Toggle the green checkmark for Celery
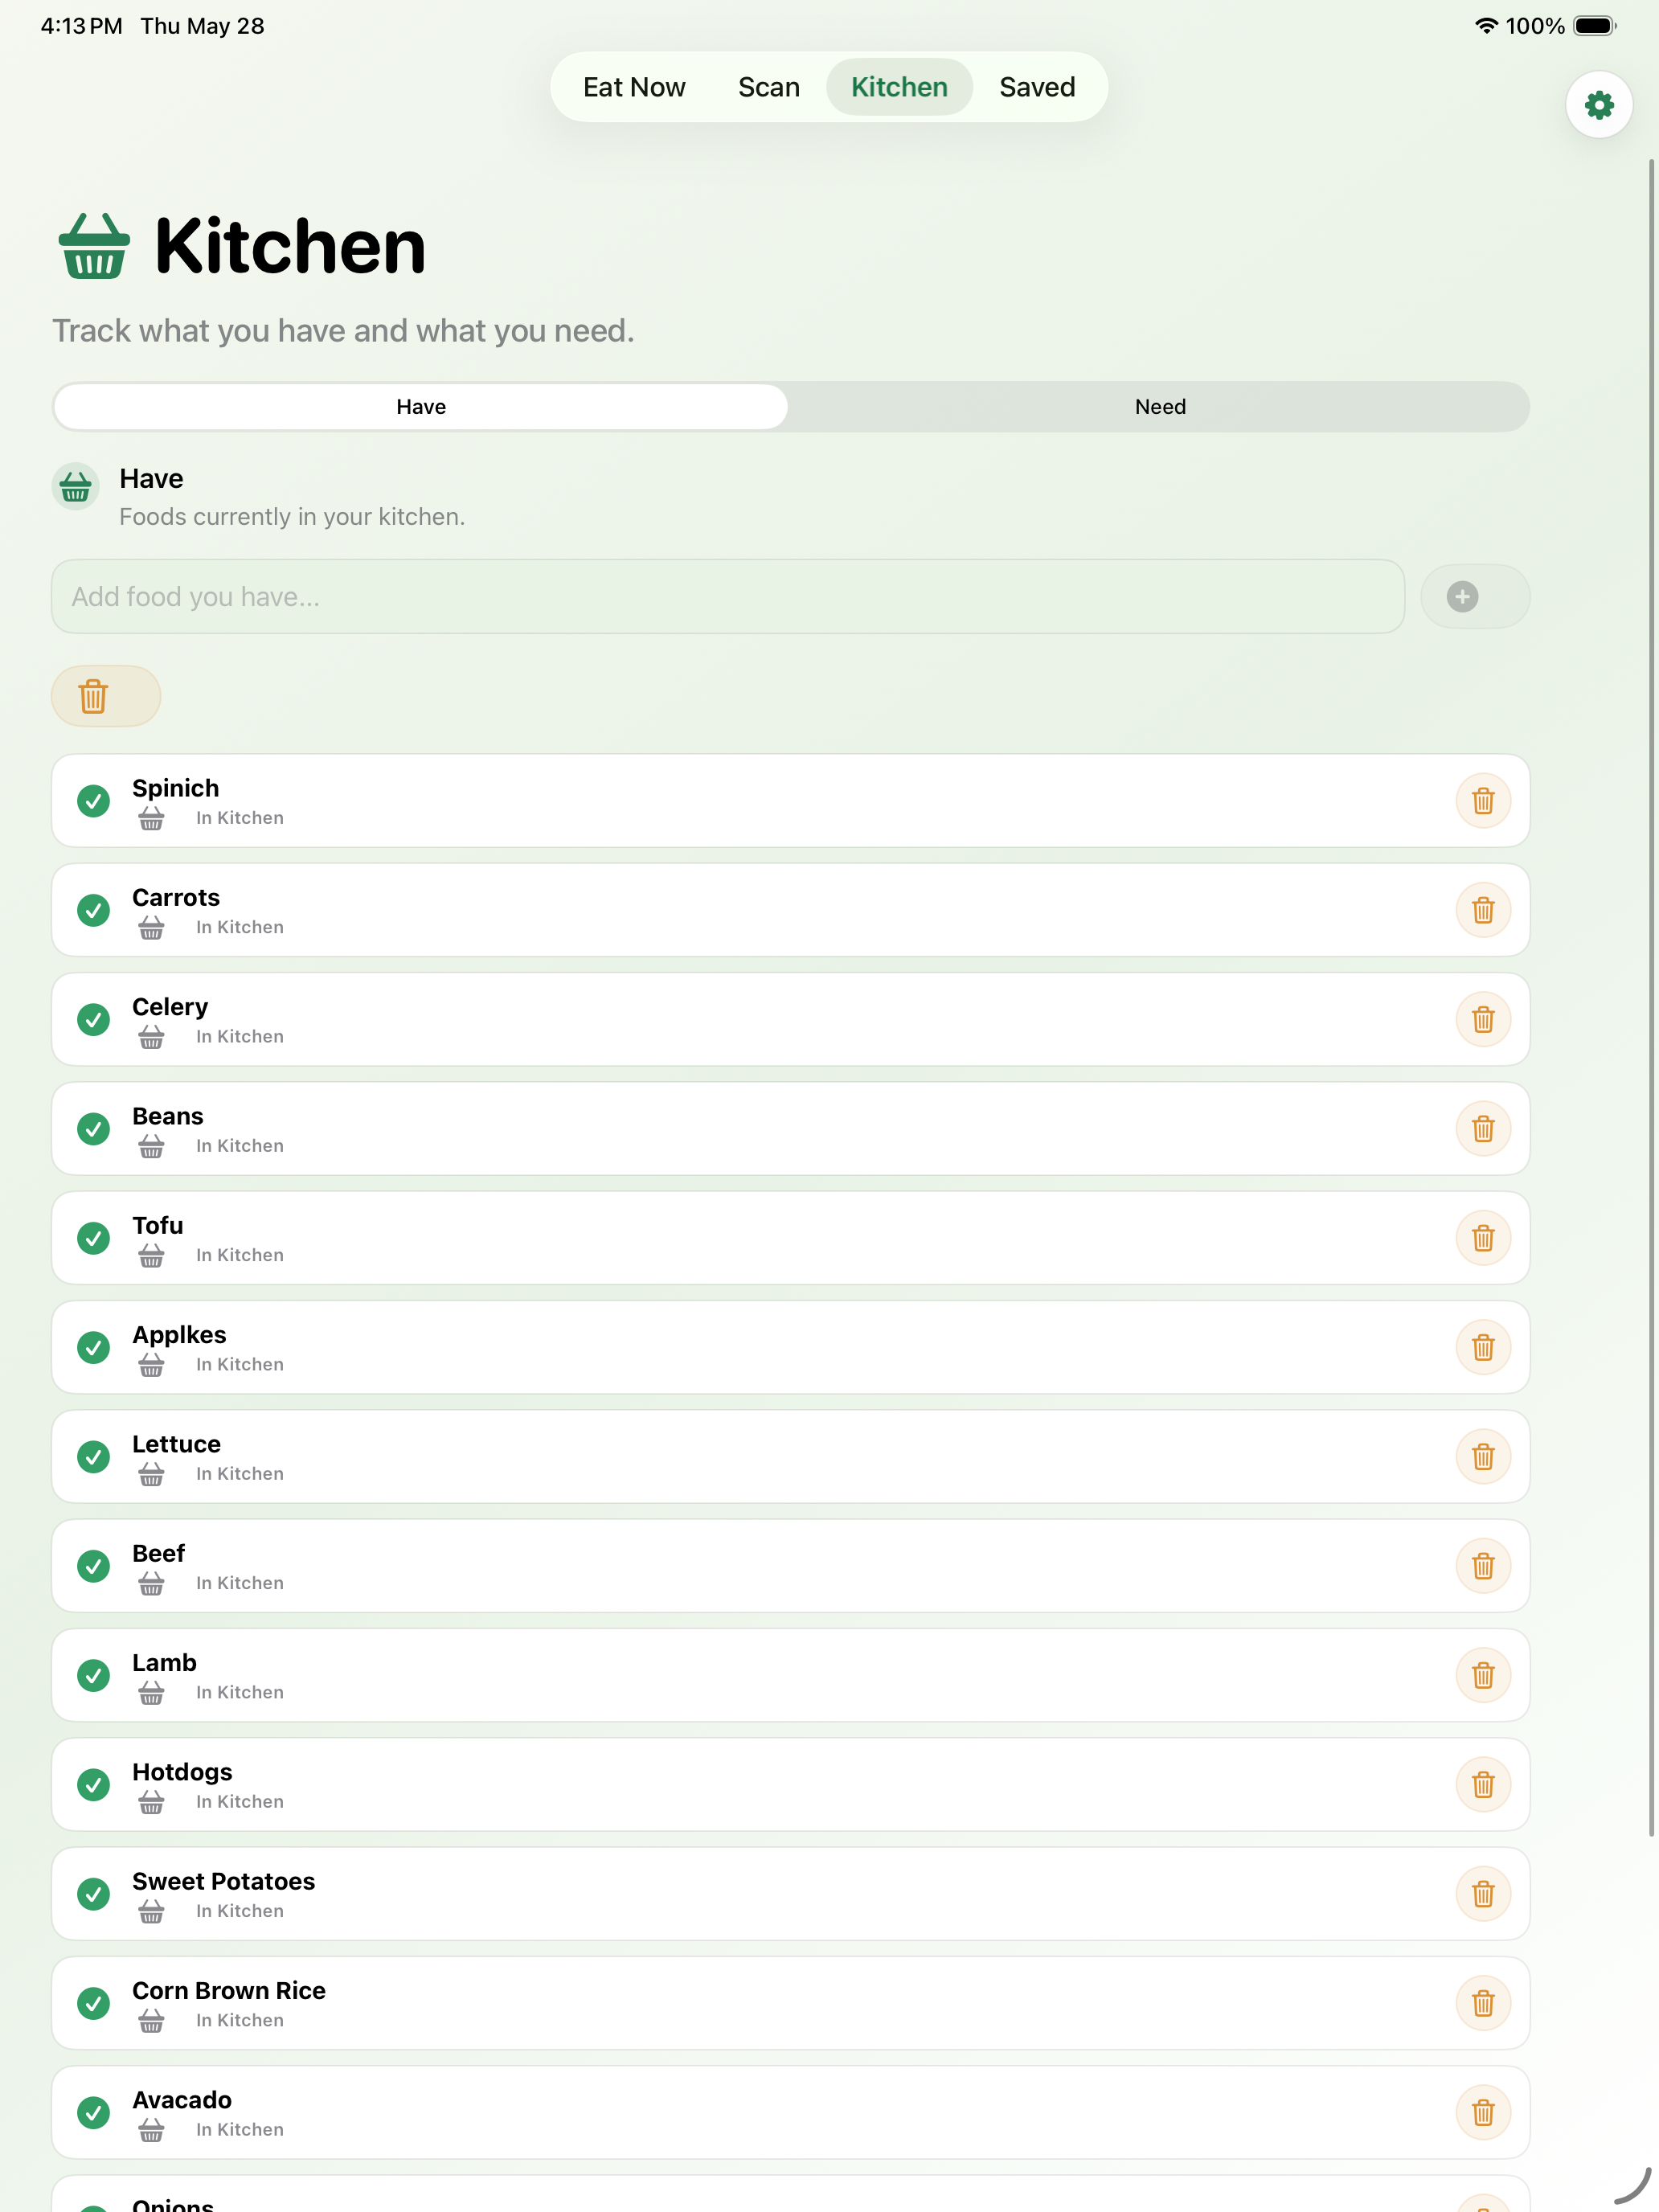Screen dimensions: 1659x2212 [94, 1019]
